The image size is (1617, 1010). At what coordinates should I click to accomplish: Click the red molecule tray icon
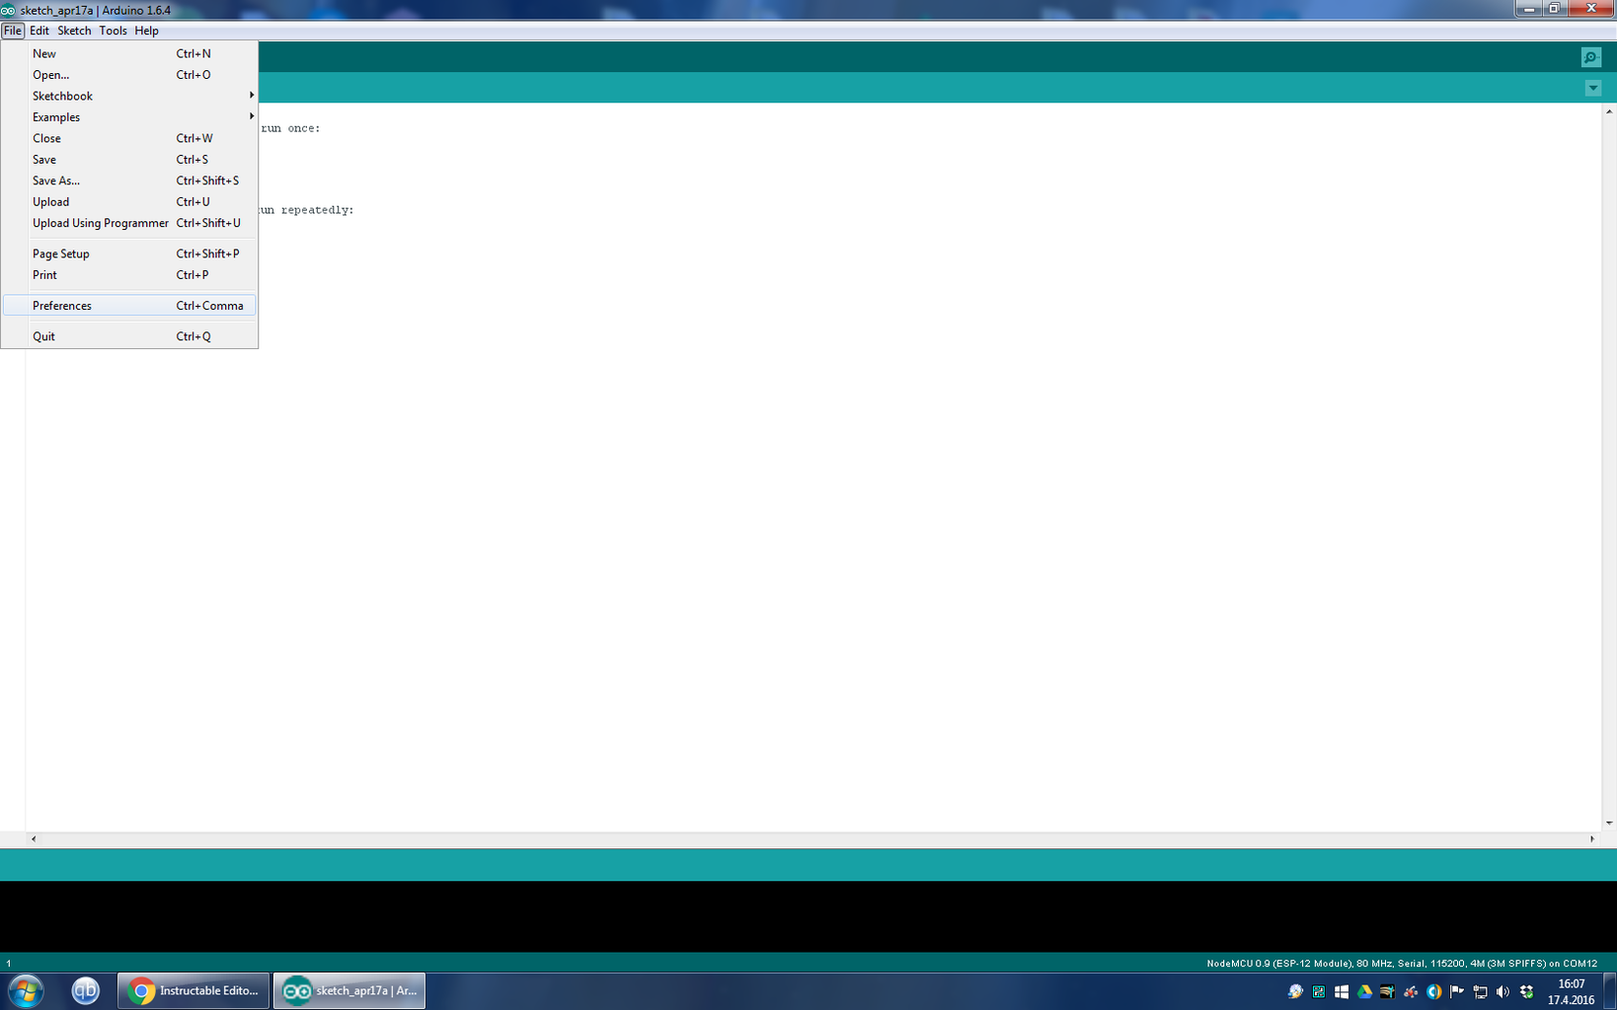tap(1411, 991)
